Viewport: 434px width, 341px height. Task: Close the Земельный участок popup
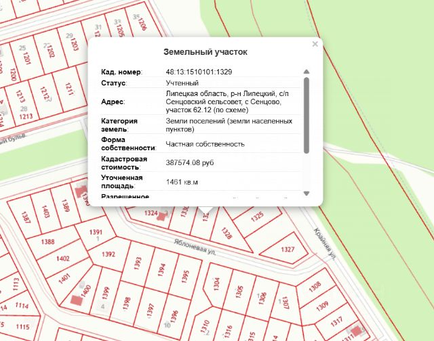click(x=315, y=44)
